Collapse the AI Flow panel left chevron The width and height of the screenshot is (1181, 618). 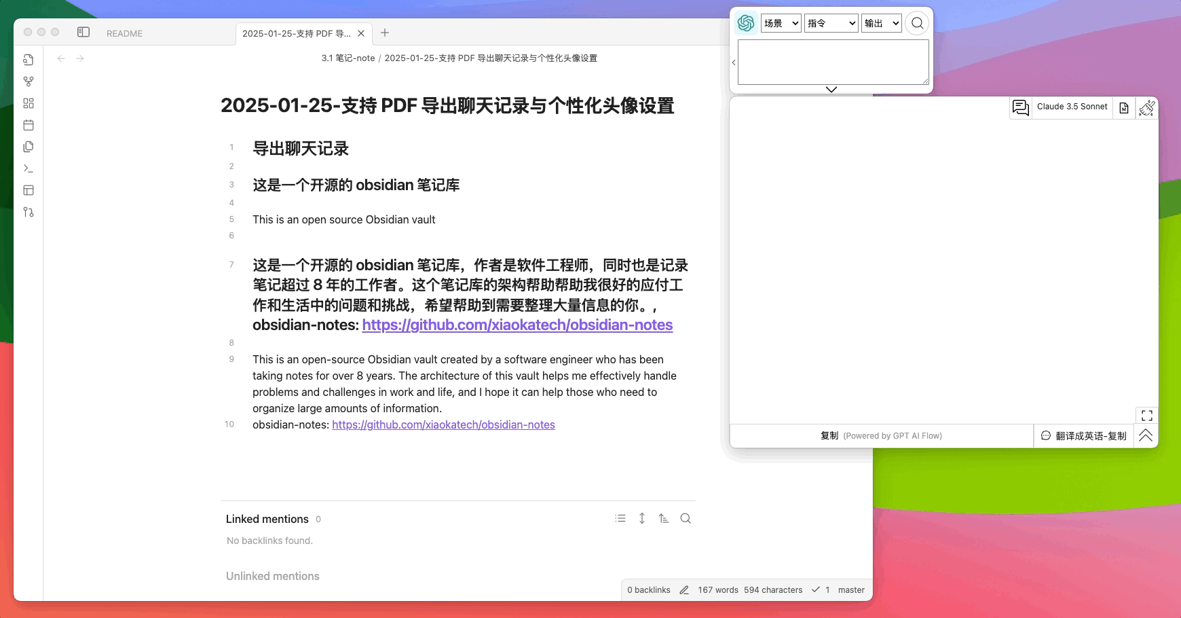tap(734, 62)
